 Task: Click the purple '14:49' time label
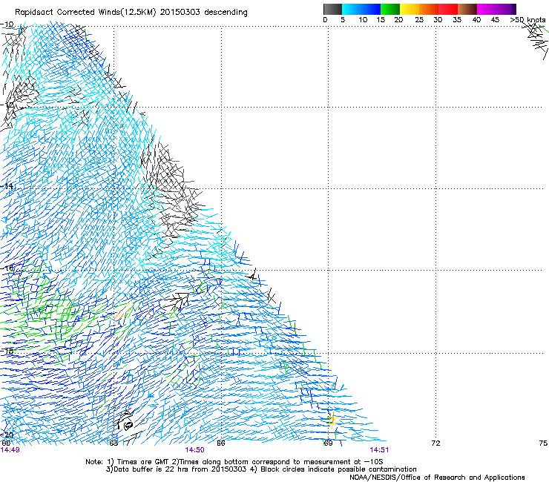coord(10,450)
